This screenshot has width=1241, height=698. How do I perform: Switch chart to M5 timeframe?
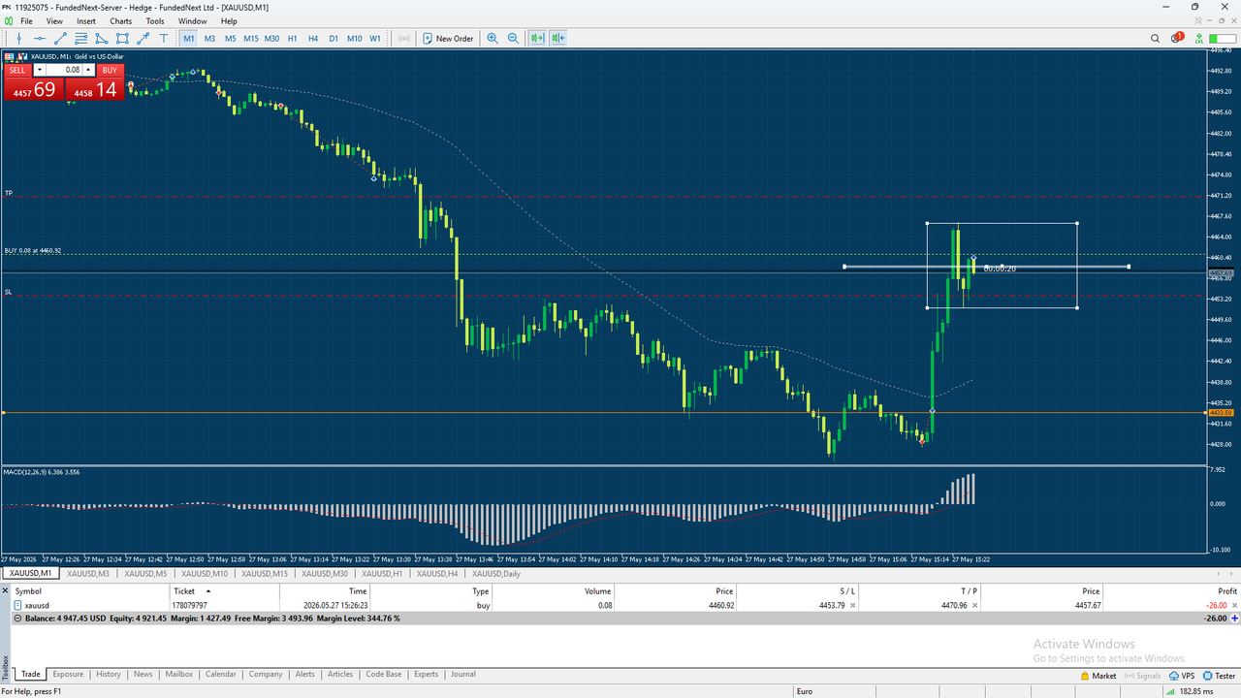230,39
